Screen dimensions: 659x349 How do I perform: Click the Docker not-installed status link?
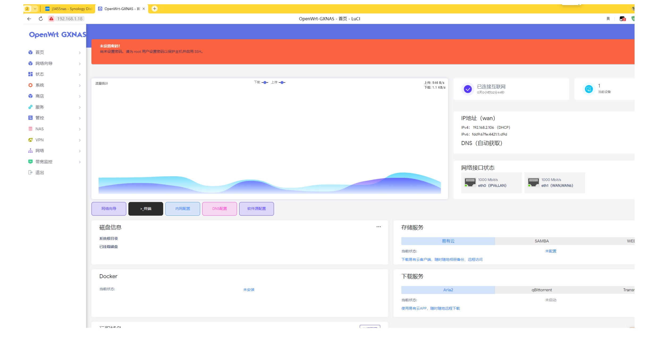pyautogui.click(x=249, y=290)
